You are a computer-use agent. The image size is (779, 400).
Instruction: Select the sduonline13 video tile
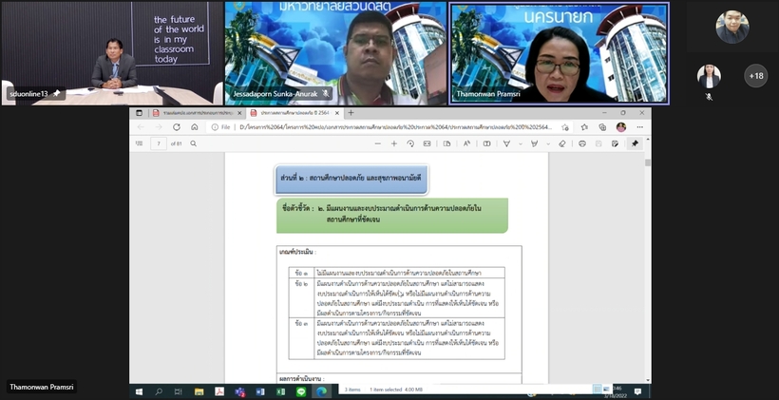click(112, 53)
